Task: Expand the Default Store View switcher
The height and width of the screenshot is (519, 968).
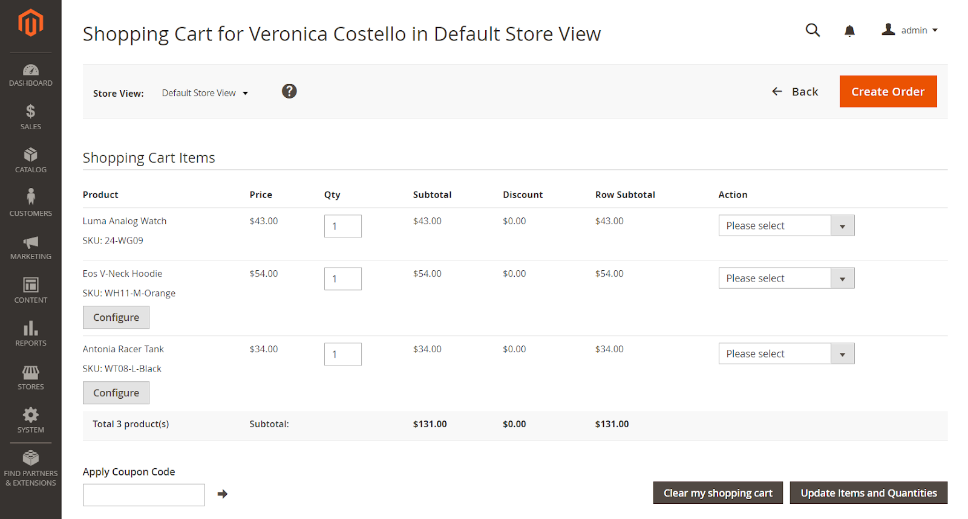Action: [x=205, y=93]
